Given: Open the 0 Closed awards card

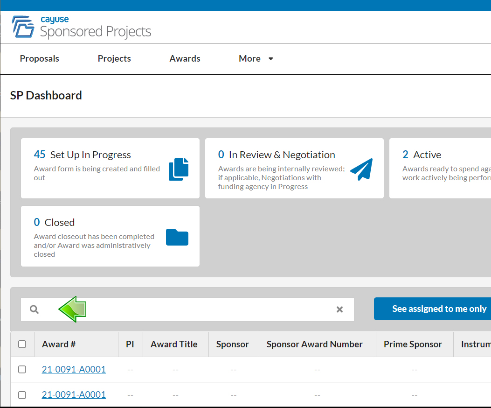Looking at the screenshot, I should coord(110,236).
